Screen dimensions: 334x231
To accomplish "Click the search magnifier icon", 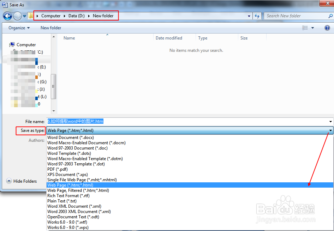I will pyautogui.click(x=330, y=16).
